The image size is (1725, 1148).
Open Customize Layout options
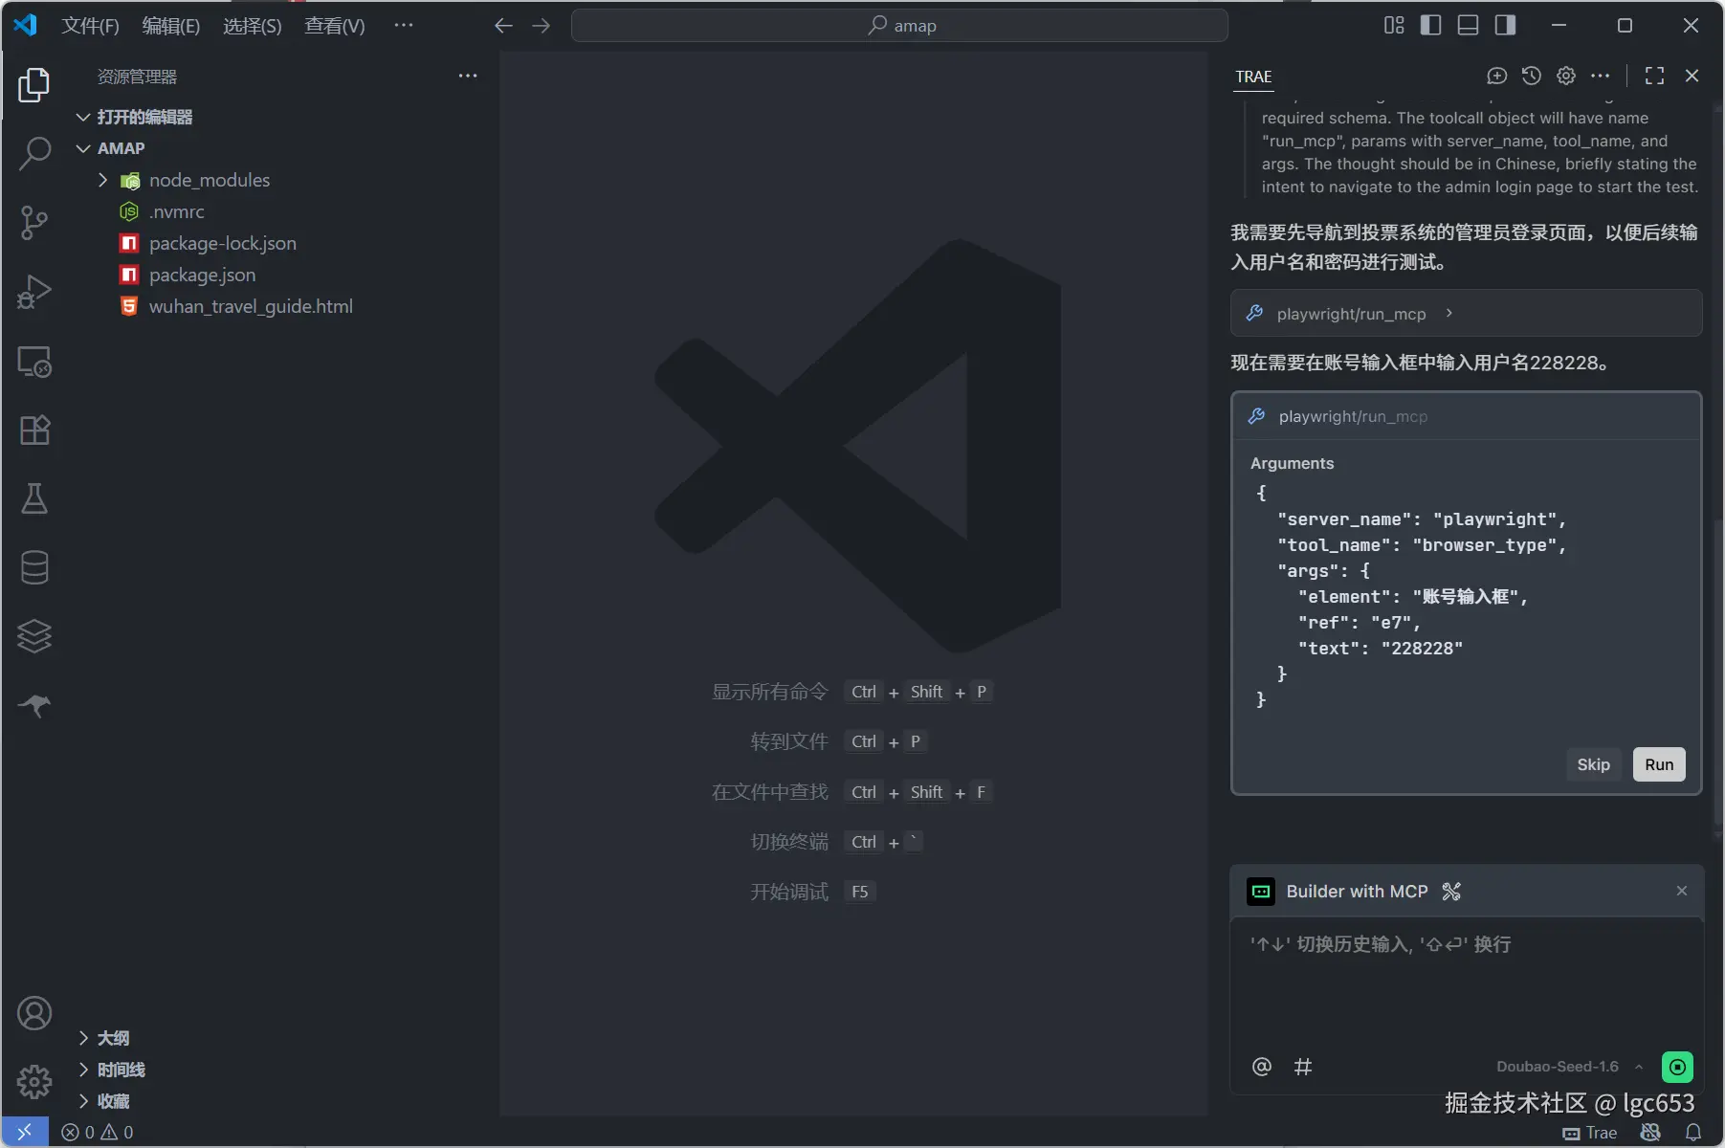point(1394,25)
